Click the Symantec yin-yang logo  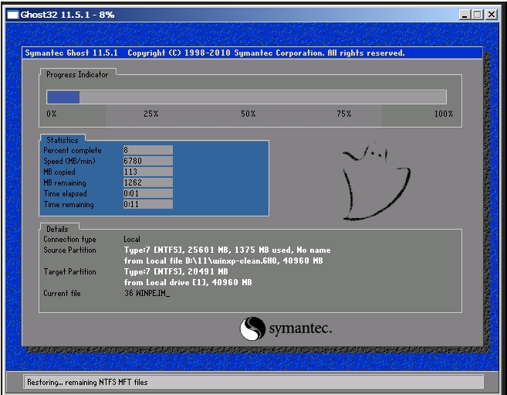[x=252, y=329]
